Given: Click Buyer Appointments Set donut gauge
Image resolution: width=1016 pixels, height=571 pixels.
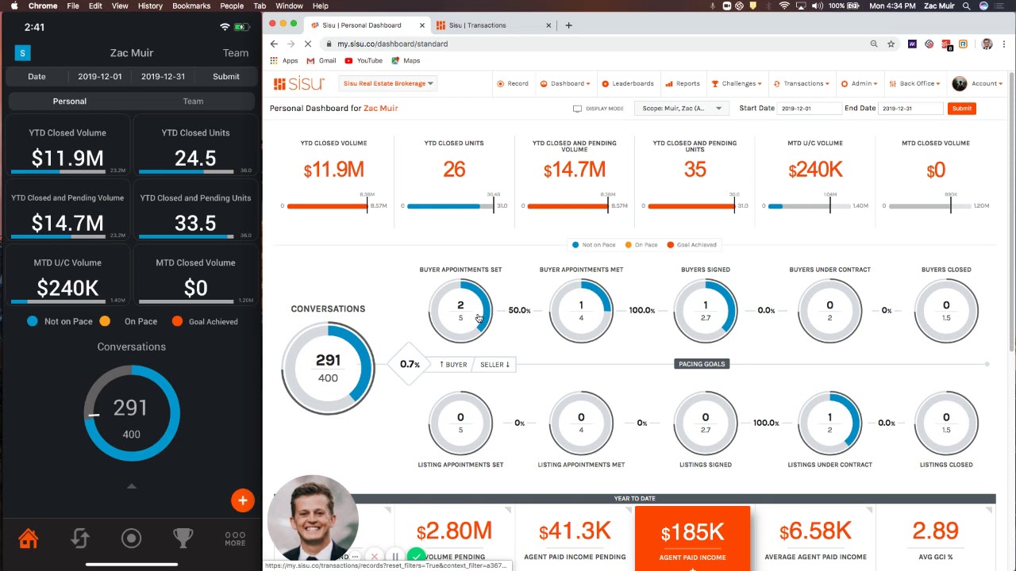Looking at the screenshot, I should [460, 310].
